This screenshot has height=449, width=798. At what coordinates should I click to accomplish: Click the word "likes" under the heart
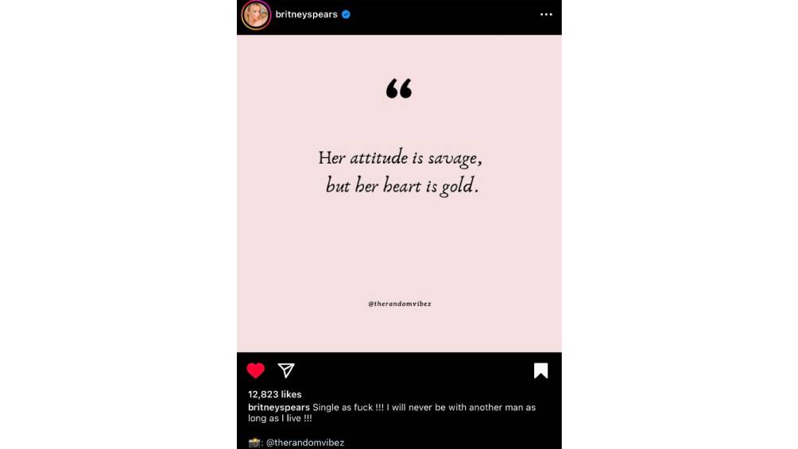tap(291, 394)
